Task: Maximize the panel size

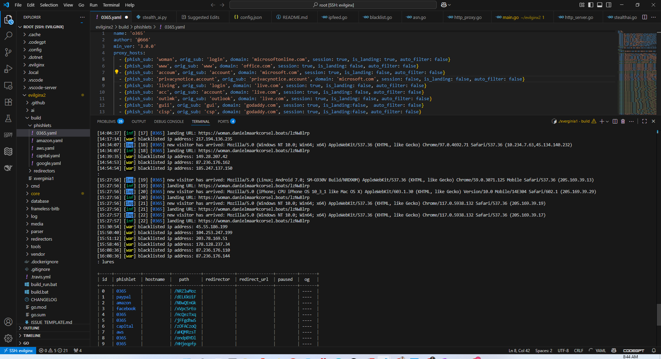Action: click(644, 121)
